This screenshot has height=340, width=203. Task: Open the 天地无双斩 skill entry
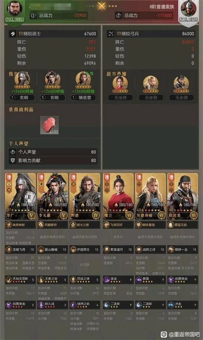click(x=20, y=280)
